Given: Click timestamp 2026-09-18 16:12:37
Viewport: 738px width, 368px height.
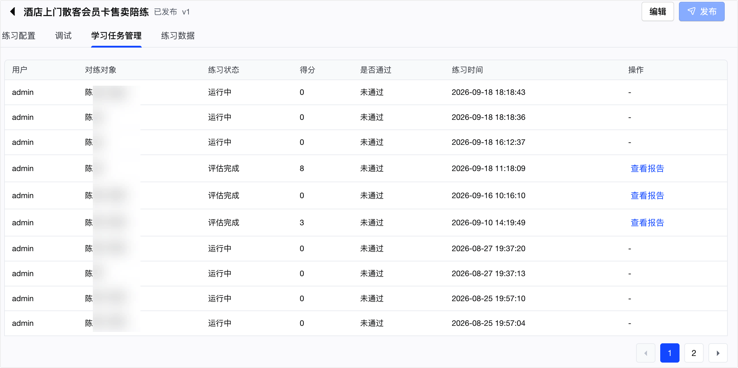Looking at the screenshot, I should (x=488, y=142).
